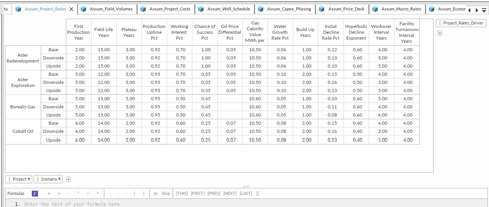Insert double colon operator
The height and width of the screenshot is (207, 489).
[x=126, y=193]
